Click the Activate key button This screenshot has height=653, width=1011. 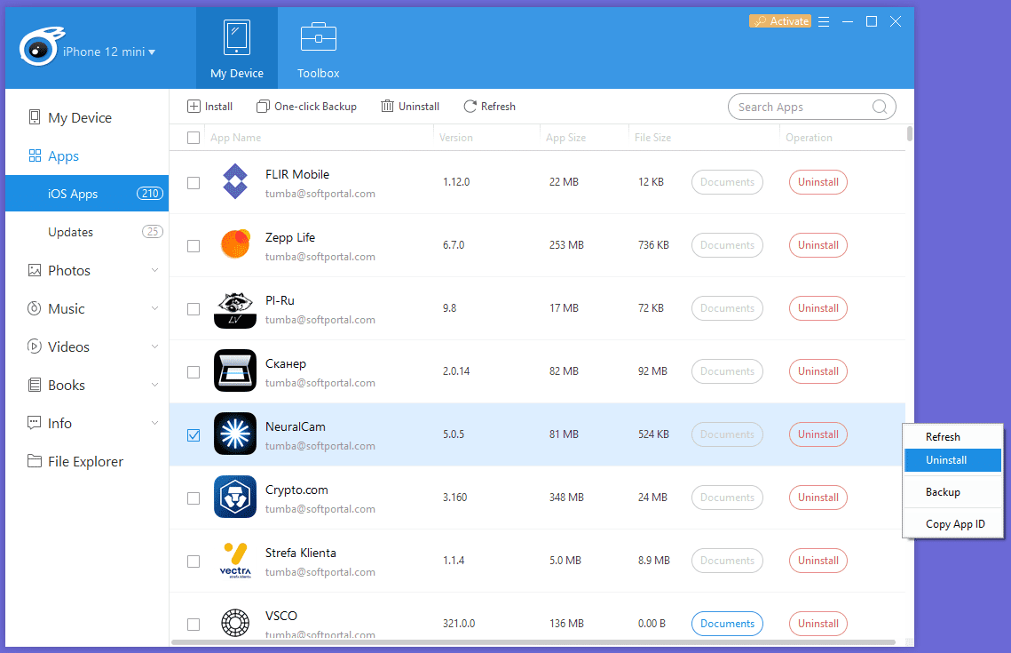click(x=780, y=21)
